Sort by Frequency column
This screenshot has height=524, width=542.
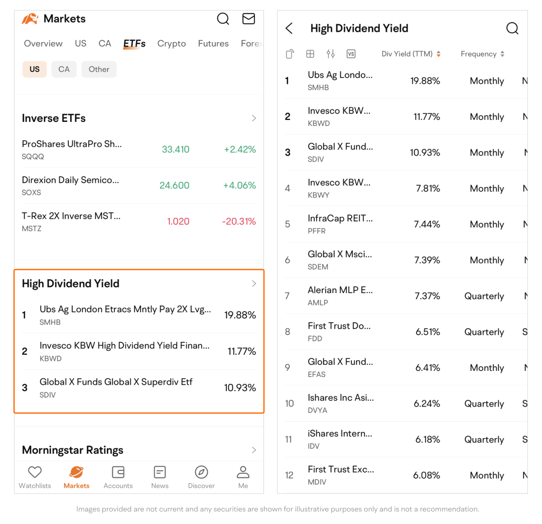click(482, 54)
